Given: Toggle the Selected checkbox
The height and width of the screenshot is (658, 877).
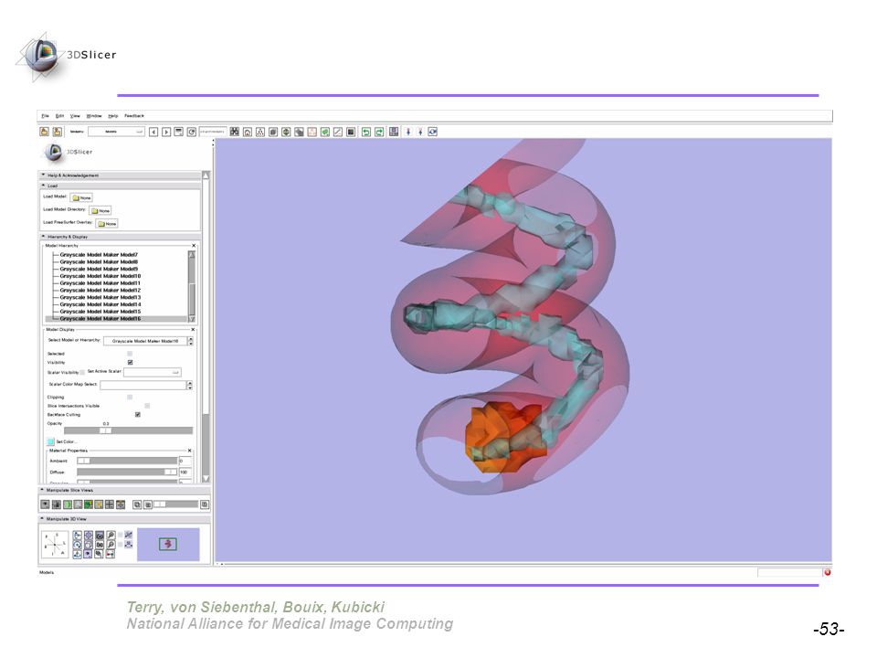Looking at the screenshot, I should point(130,354).
